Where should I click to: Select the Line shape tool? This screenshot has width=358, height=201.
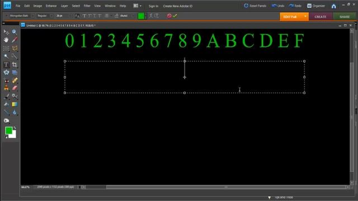point(6,112)
